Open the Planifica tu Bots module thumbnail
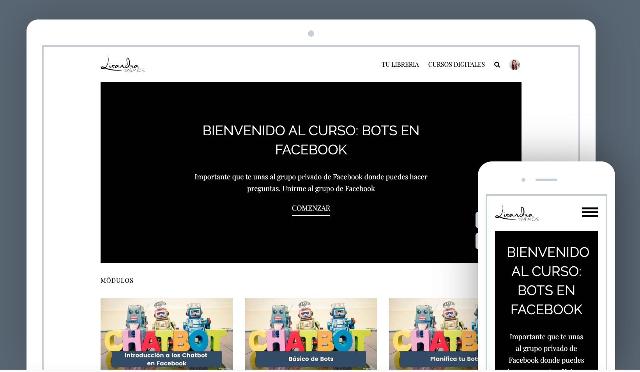This screenshot has height=372, width=640. click(433, 334)
